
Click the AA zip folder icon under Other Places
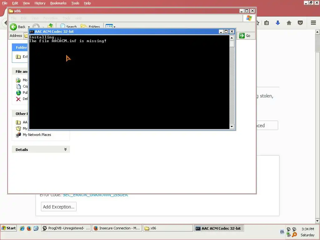coord(18,122)
